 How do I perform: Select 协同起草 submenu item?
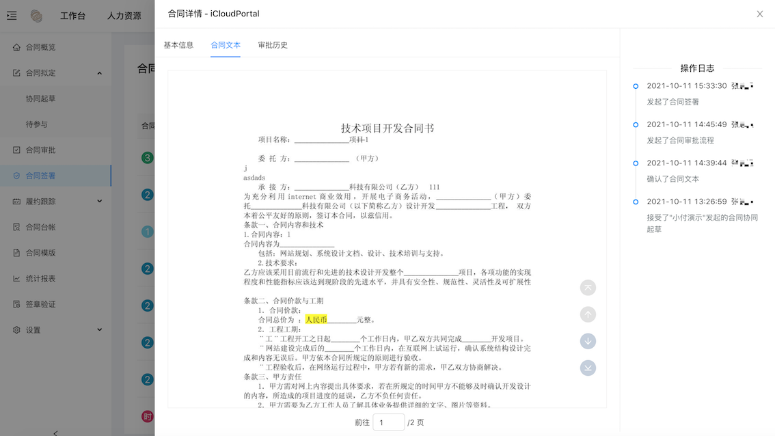(40, 98)
